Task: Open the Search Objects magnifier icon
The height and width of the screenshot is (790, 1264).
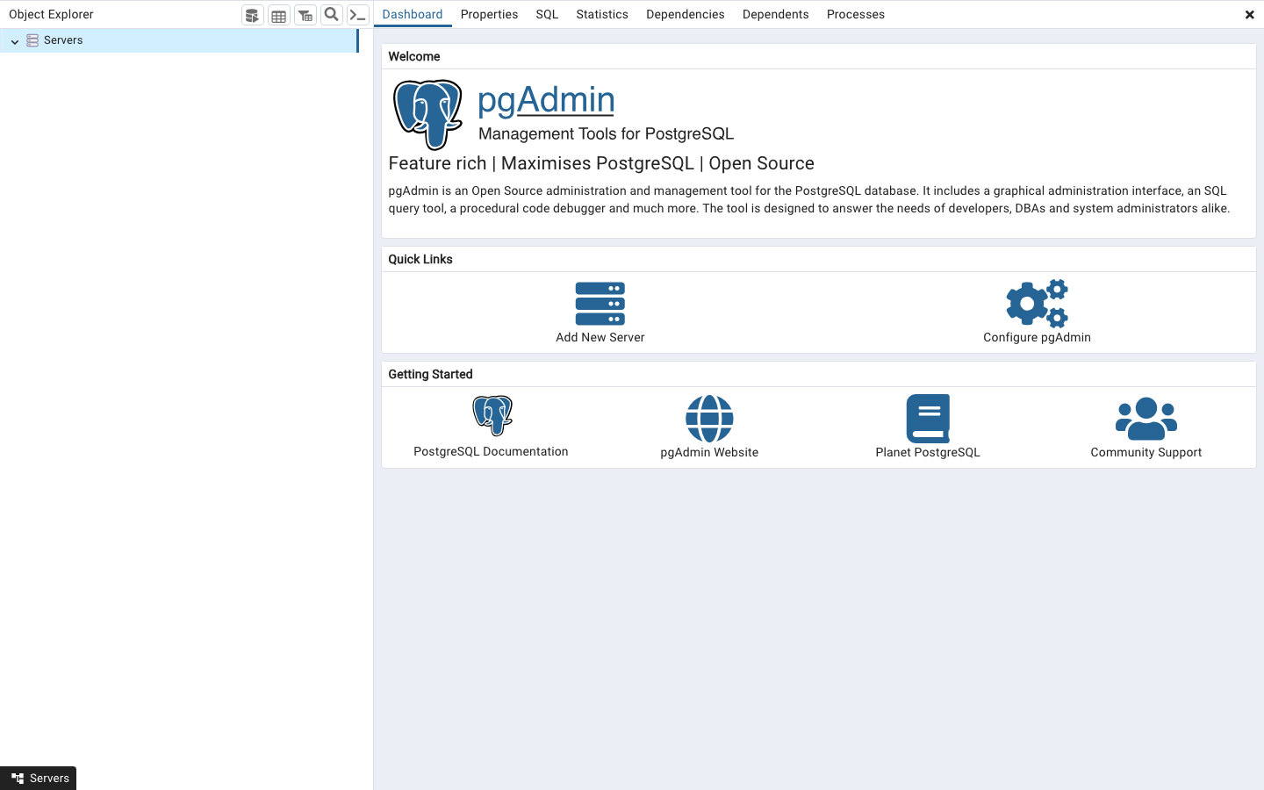Action: click(332, 15)
